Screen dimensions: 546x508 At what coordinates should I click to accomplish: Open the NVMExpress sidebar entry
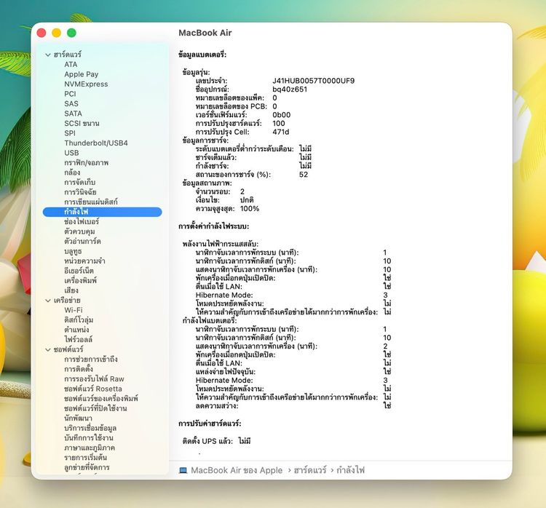pos(86,84)
